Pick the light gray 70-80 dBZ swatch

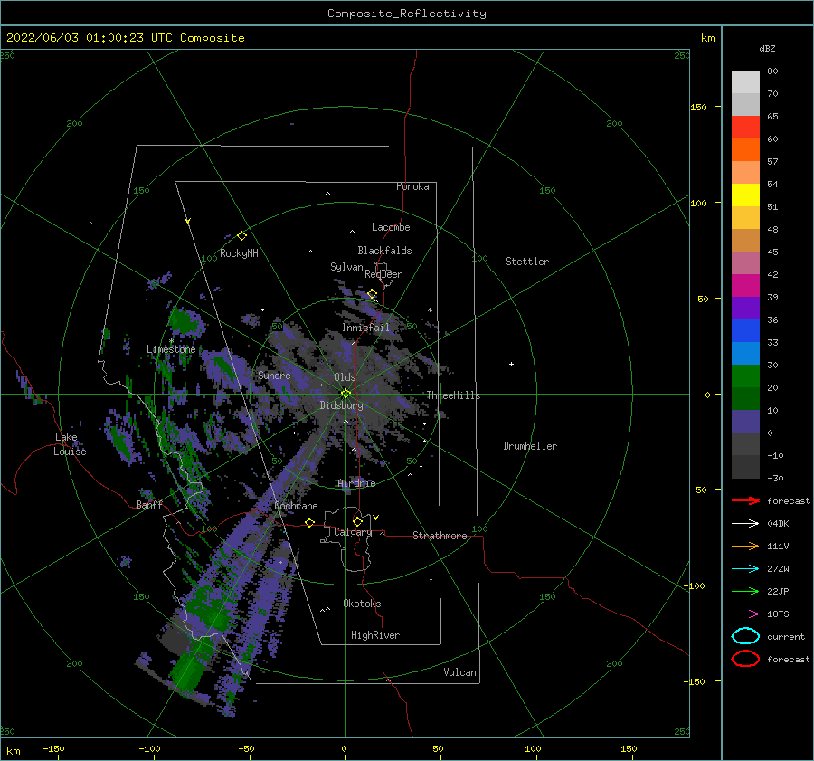[745, 82]
